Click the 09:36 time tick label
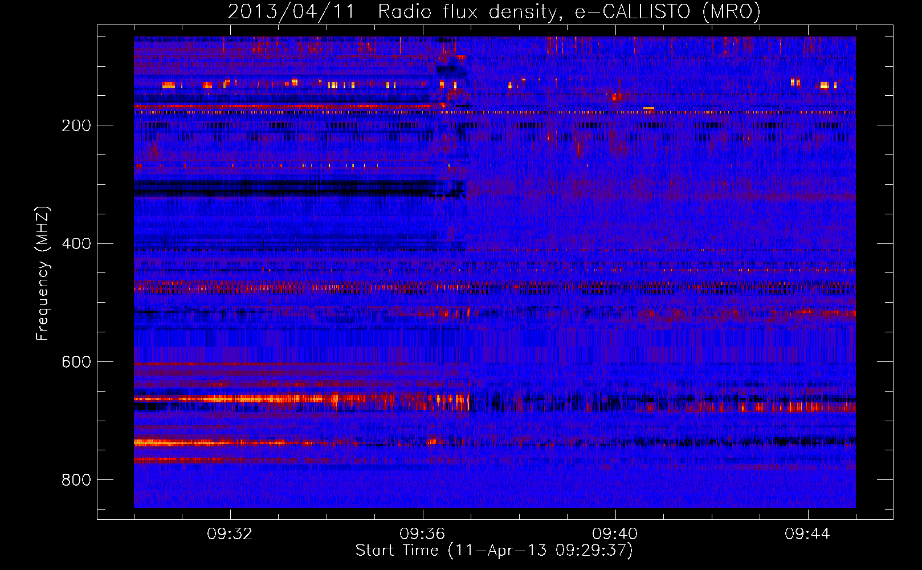 tap(422, 534)
